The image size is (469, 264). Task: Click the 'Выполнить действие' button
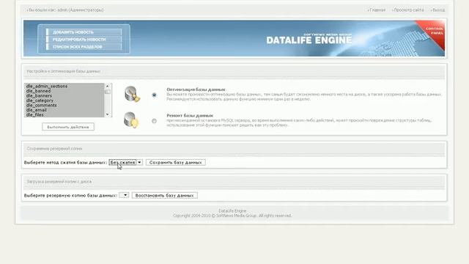[x=68, y=127]
